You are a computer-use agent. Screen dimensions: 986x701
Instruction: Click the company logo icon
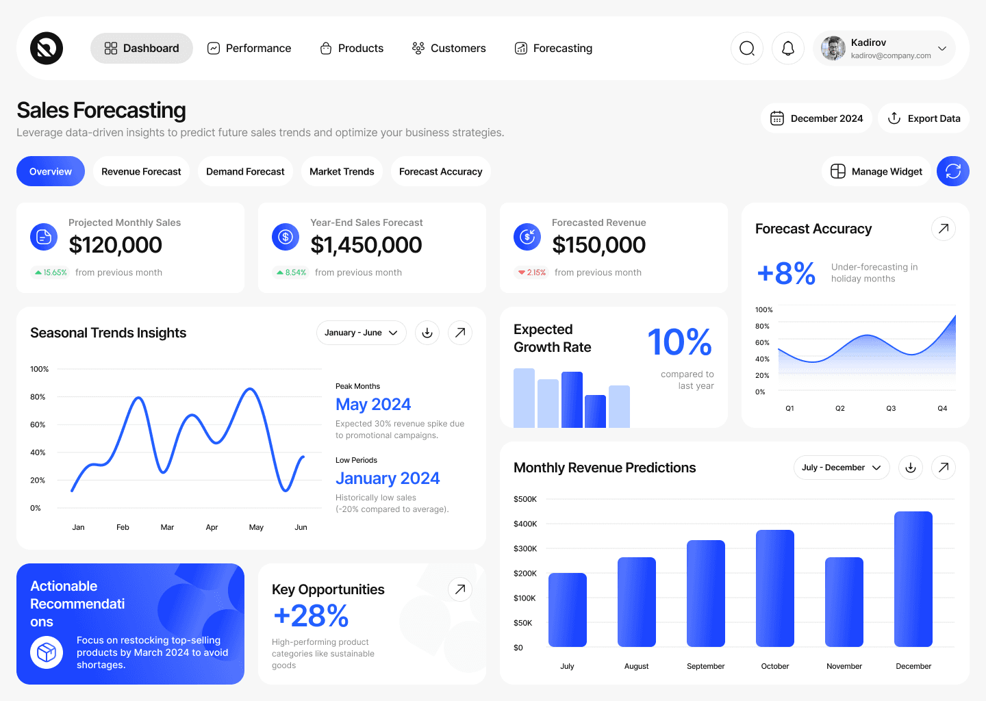[x=47, y=48]
